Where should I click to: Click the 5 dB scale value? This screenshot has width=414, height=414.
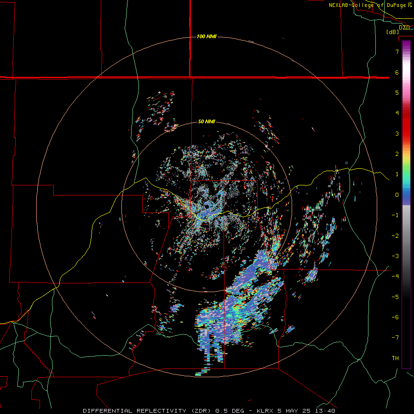click(397, 92)
